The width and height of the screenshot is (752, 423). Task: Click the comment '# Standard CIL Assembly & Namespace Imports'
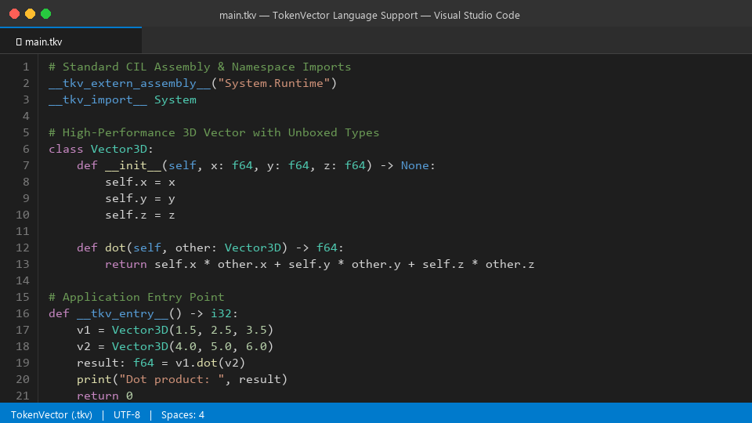pyautogui.click(x=200, y=67)
